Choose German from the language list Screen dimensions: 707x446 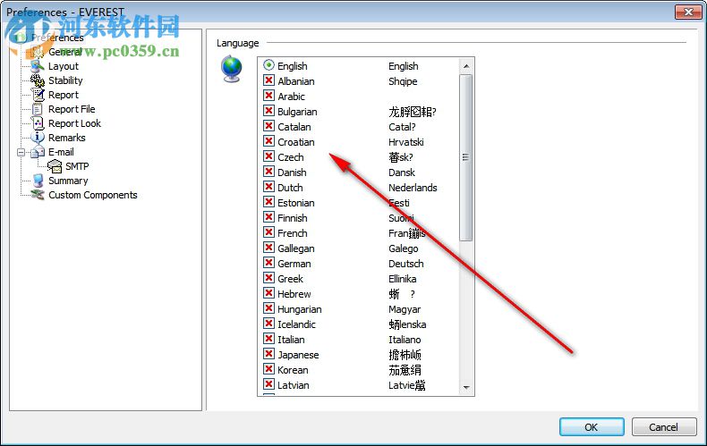point(294,264)
